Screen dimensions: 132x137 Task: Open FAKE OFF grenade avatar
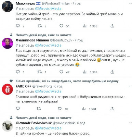pyautogui.click(x=8, y=89)
